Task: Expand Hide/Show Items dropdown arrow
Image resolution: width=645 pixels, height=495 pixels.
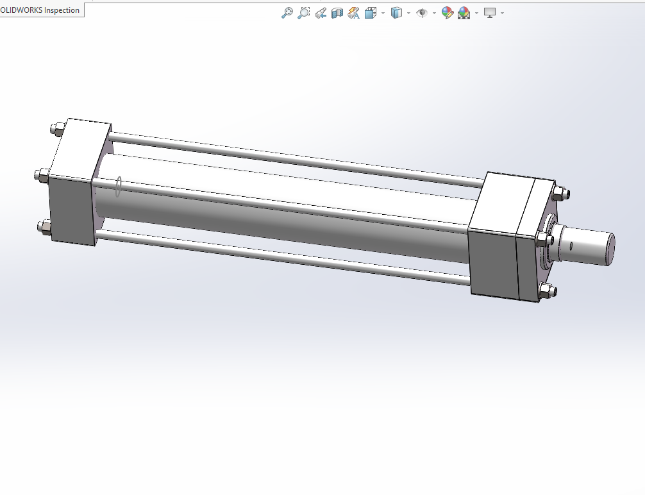Action: click(x=434, y=13)
